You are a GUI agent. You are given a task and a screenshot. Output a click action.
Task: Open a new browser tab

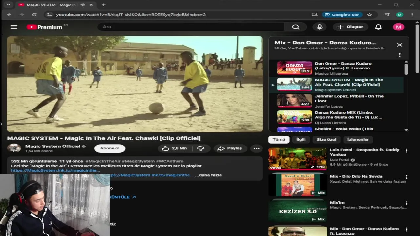coord(103,5)
